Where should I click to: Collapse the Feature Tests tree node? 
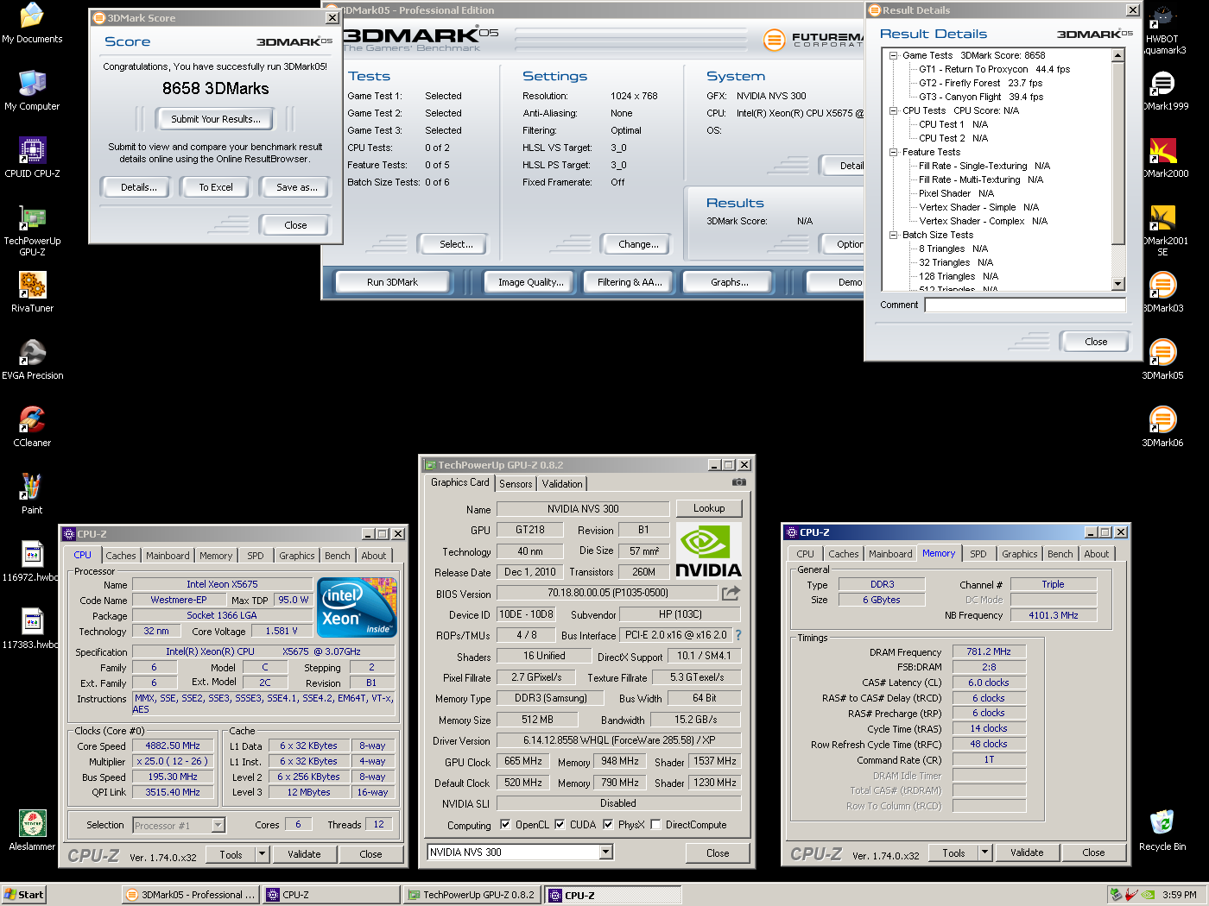click(894, 152)
